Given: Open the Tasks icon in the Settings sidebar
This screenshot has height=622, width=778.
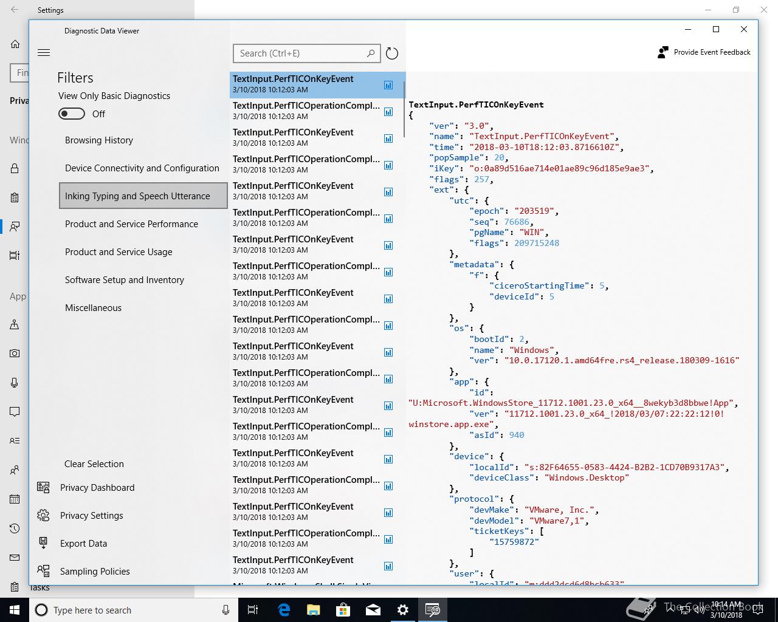Looking at the screenshot, I should [15, 587].
